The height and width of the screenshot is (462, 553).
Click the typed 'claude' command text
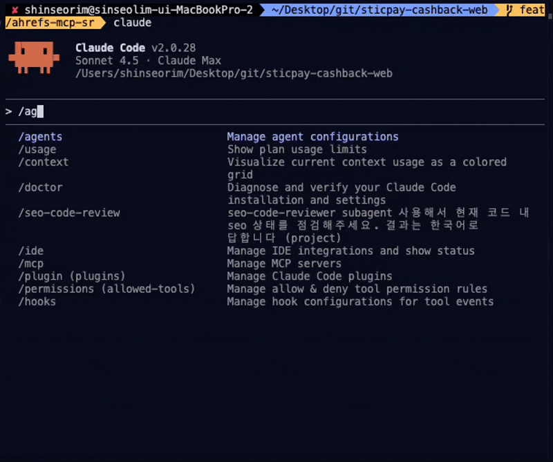click(132, 23)
